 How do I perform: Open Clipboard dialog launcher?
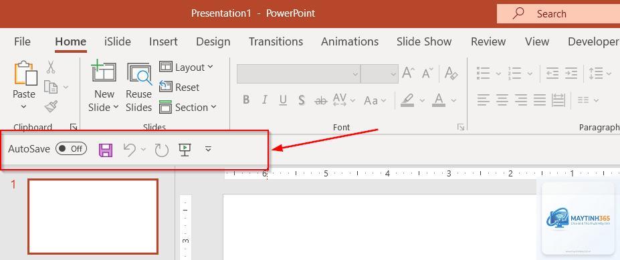pyautogui.click(x=74, y=127)
